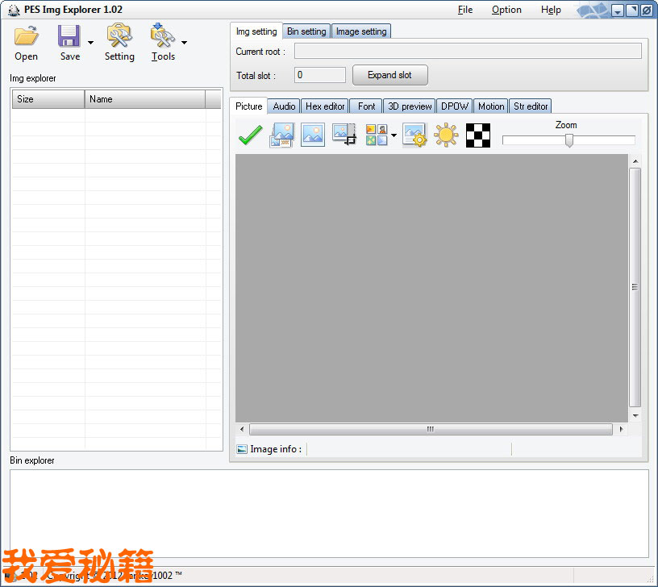Click the Expand slot button

(389, 75)
